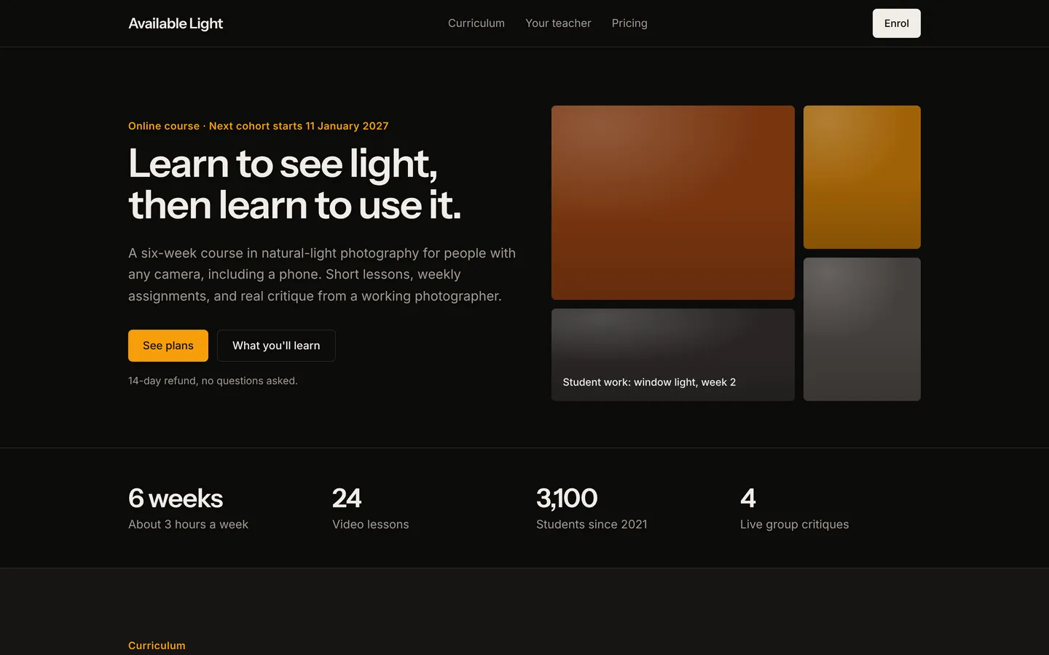Screen dimensions: 1049x655
Task: Click the six-week course description paragraph
Action: (322, 274)
